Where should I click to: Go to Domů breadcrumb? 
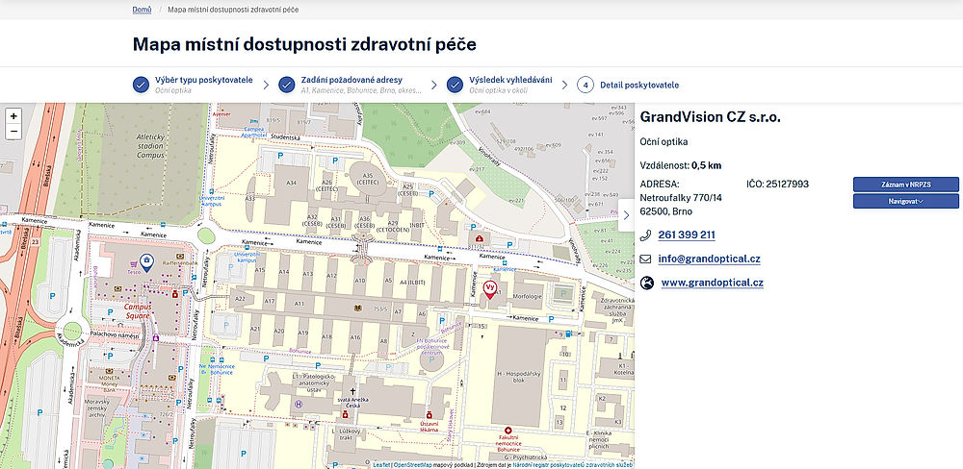(x=142, y=9)
